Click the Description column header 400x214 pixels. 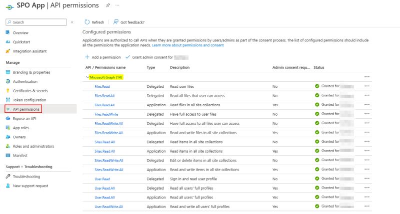click(x=179, y=67)
